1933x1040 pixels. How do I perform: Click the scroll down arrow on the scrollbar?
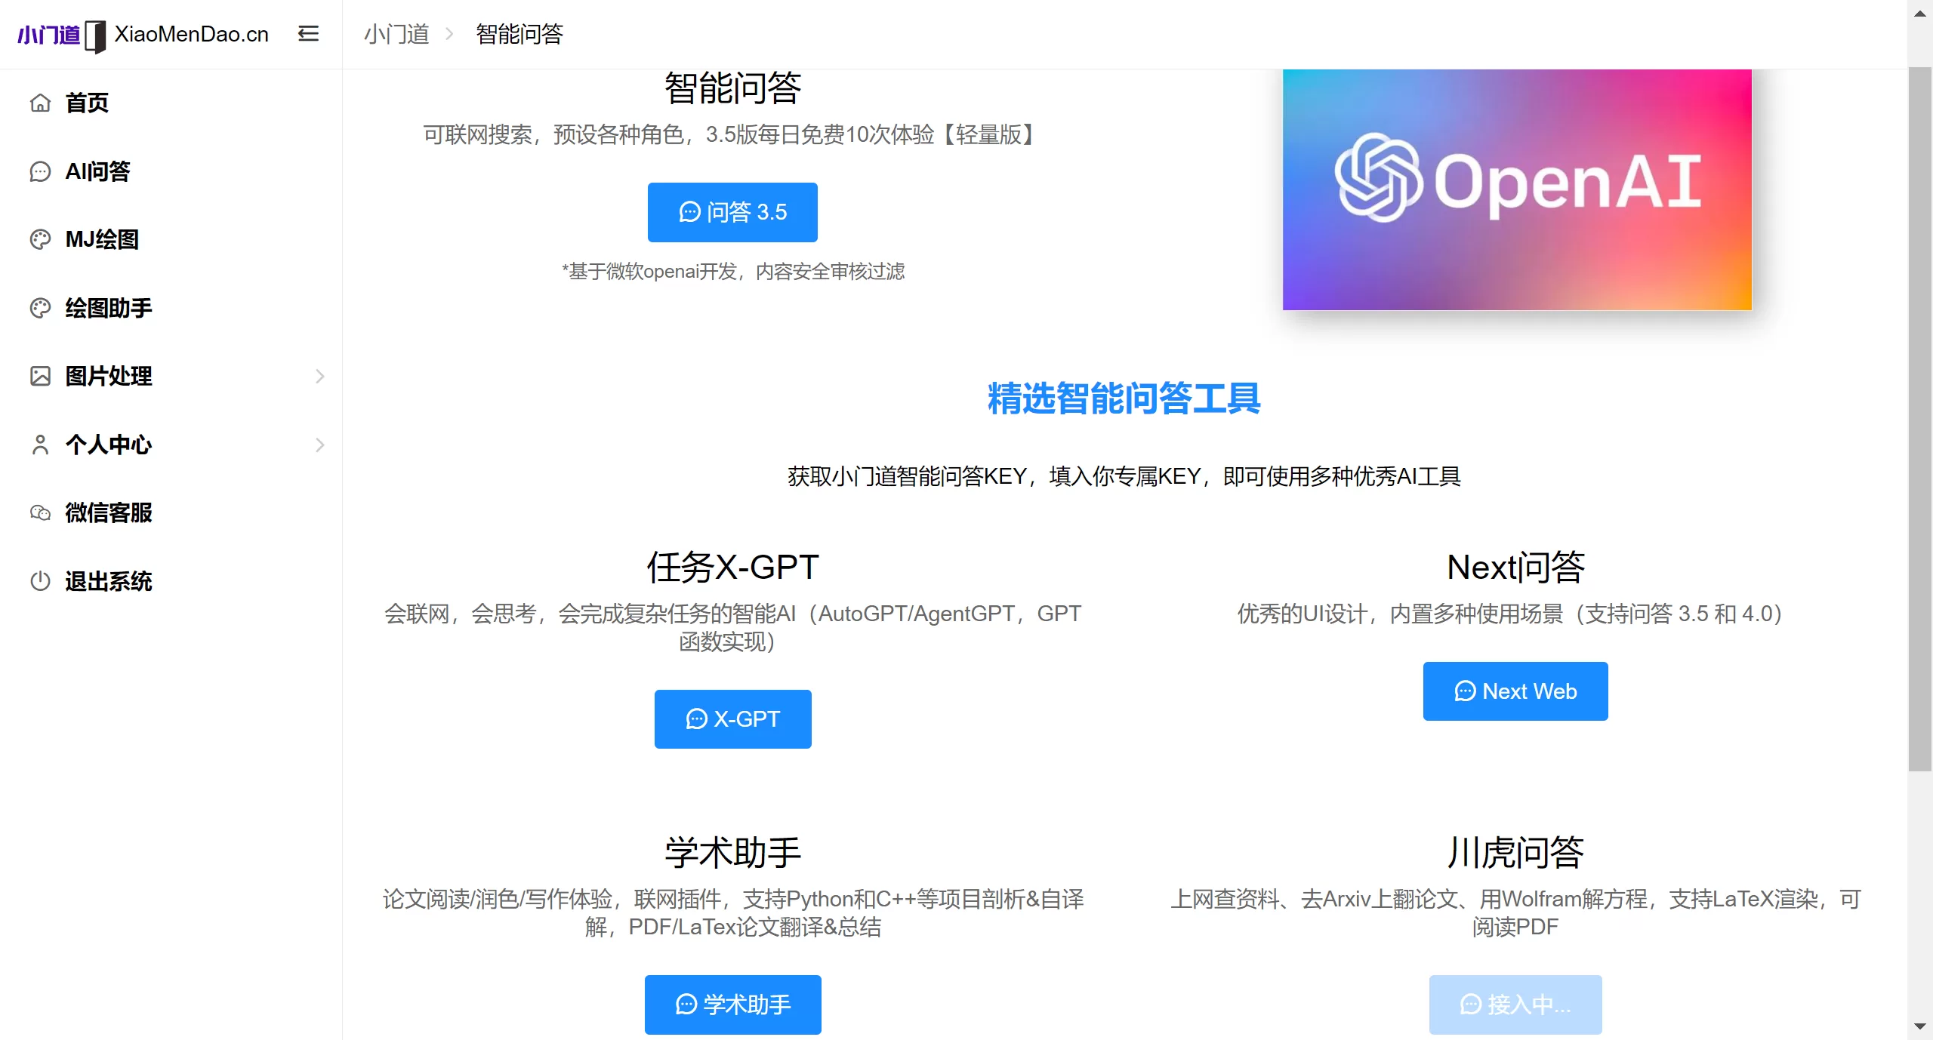(1919, 1026)
